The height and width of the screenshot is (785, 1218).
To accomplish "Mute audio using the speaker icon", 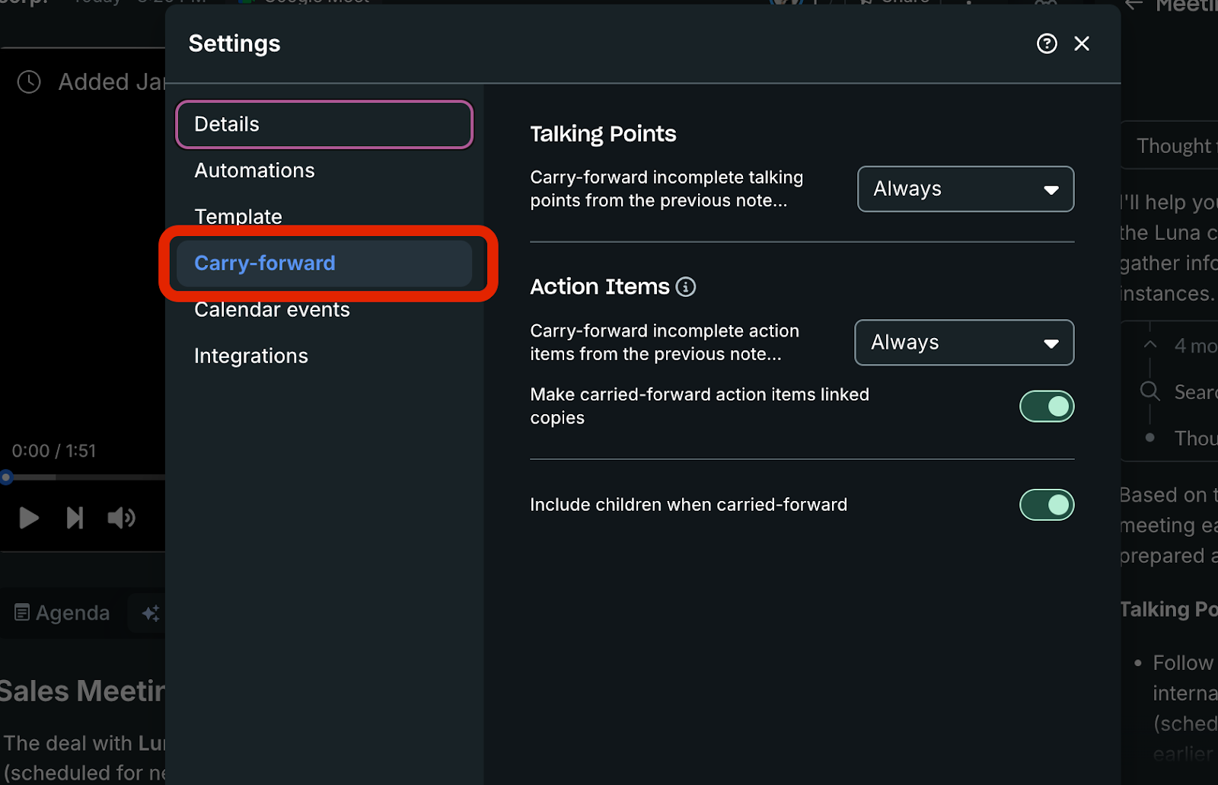I will click(121, 519).
